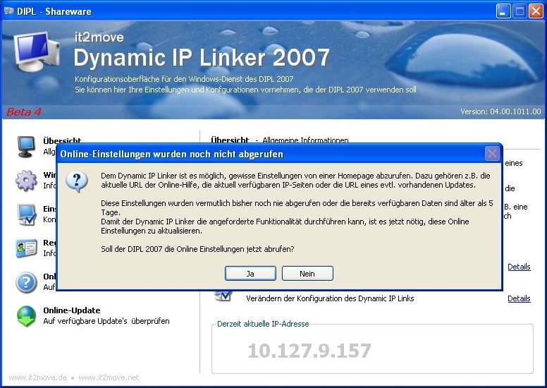Click the computer logo in banner
The height and width of the screenshot is (388, 547).
coord(36,51)
